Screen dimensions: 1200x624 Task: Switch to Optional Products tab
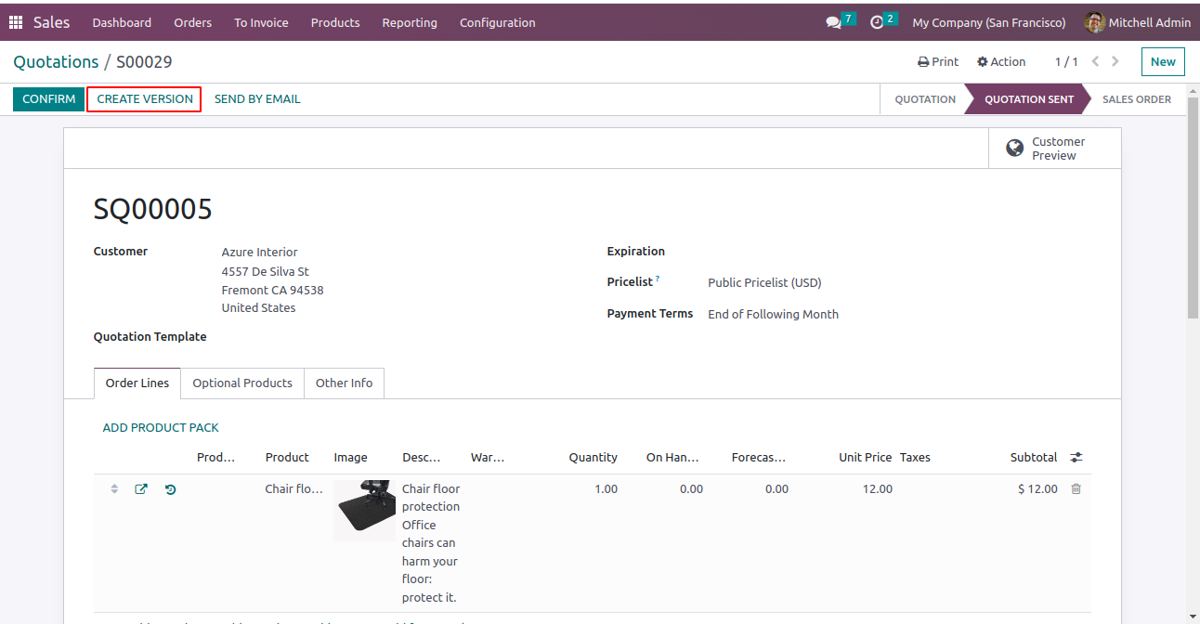click(x=242, y=383)
